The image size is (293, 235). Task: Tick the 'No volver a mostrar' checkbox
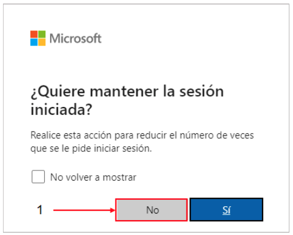38,176
